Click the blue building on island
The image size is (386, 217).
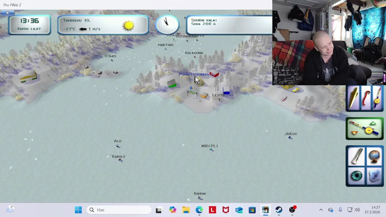[x=226, y=91]
